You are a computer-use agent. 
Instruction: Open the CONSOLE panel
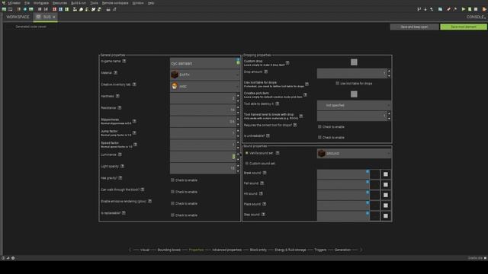pyautogui.click(x=476, y=17)
